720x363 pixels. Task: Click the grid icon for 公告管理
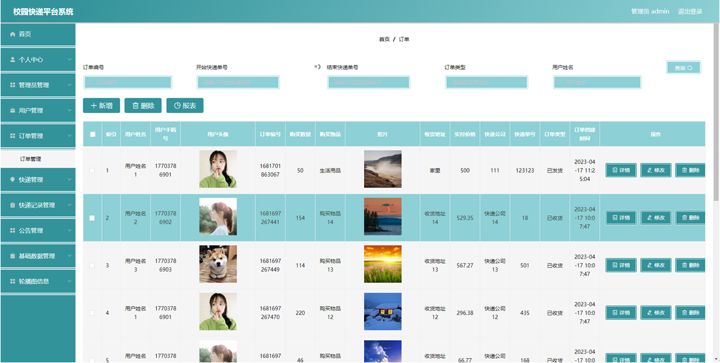12,230
